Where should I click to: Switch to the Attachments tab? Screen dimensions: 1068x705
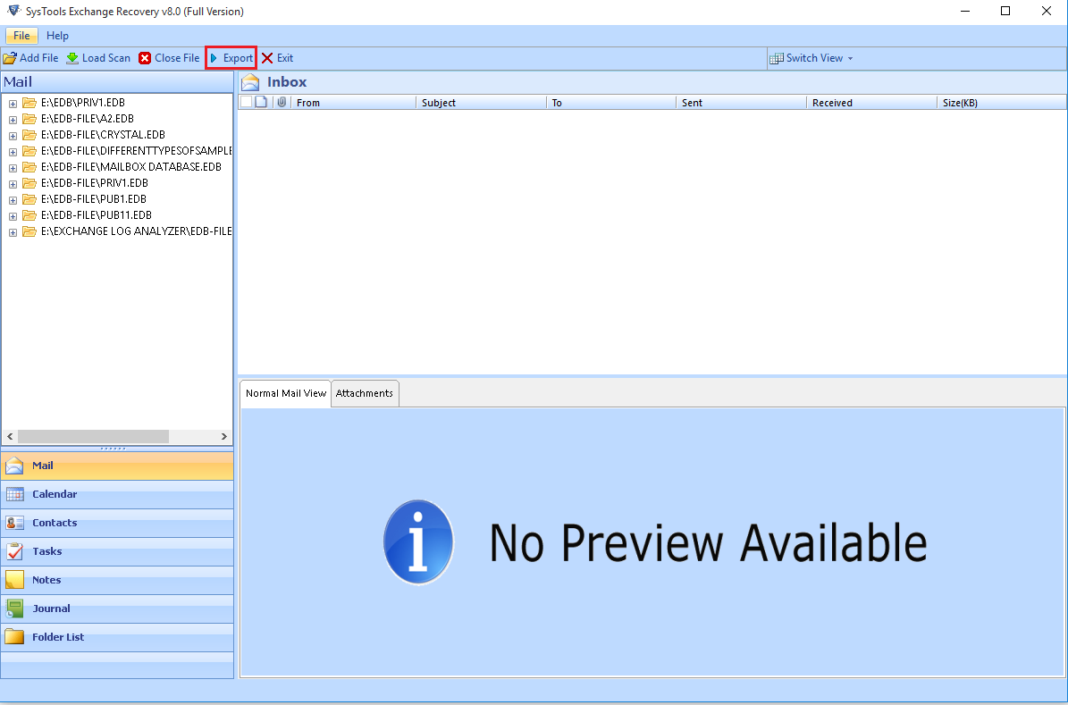pyautogui.click(x=365, y=393)
